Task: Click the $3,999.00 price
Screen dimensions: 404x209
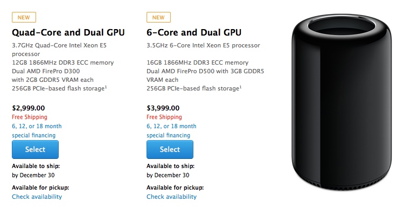Action: point(163,108)
